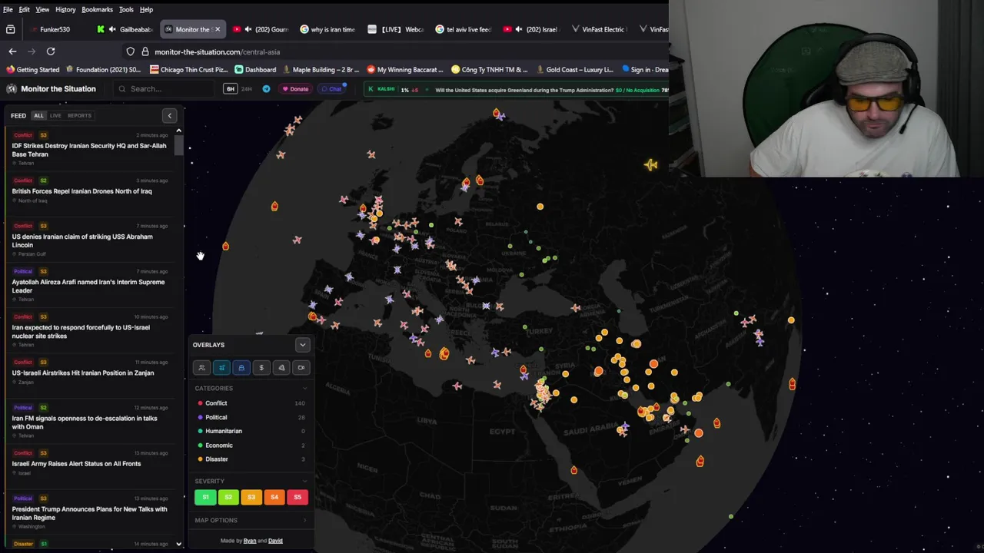The width and height of the screenshot is (984, 553).
Task: Toggle Conflict category filter
Action: coord(251,403)
